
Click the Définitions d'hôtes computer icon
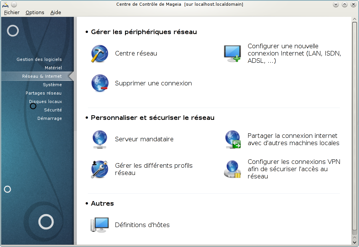pyautogui.click(x=100, y=225)
